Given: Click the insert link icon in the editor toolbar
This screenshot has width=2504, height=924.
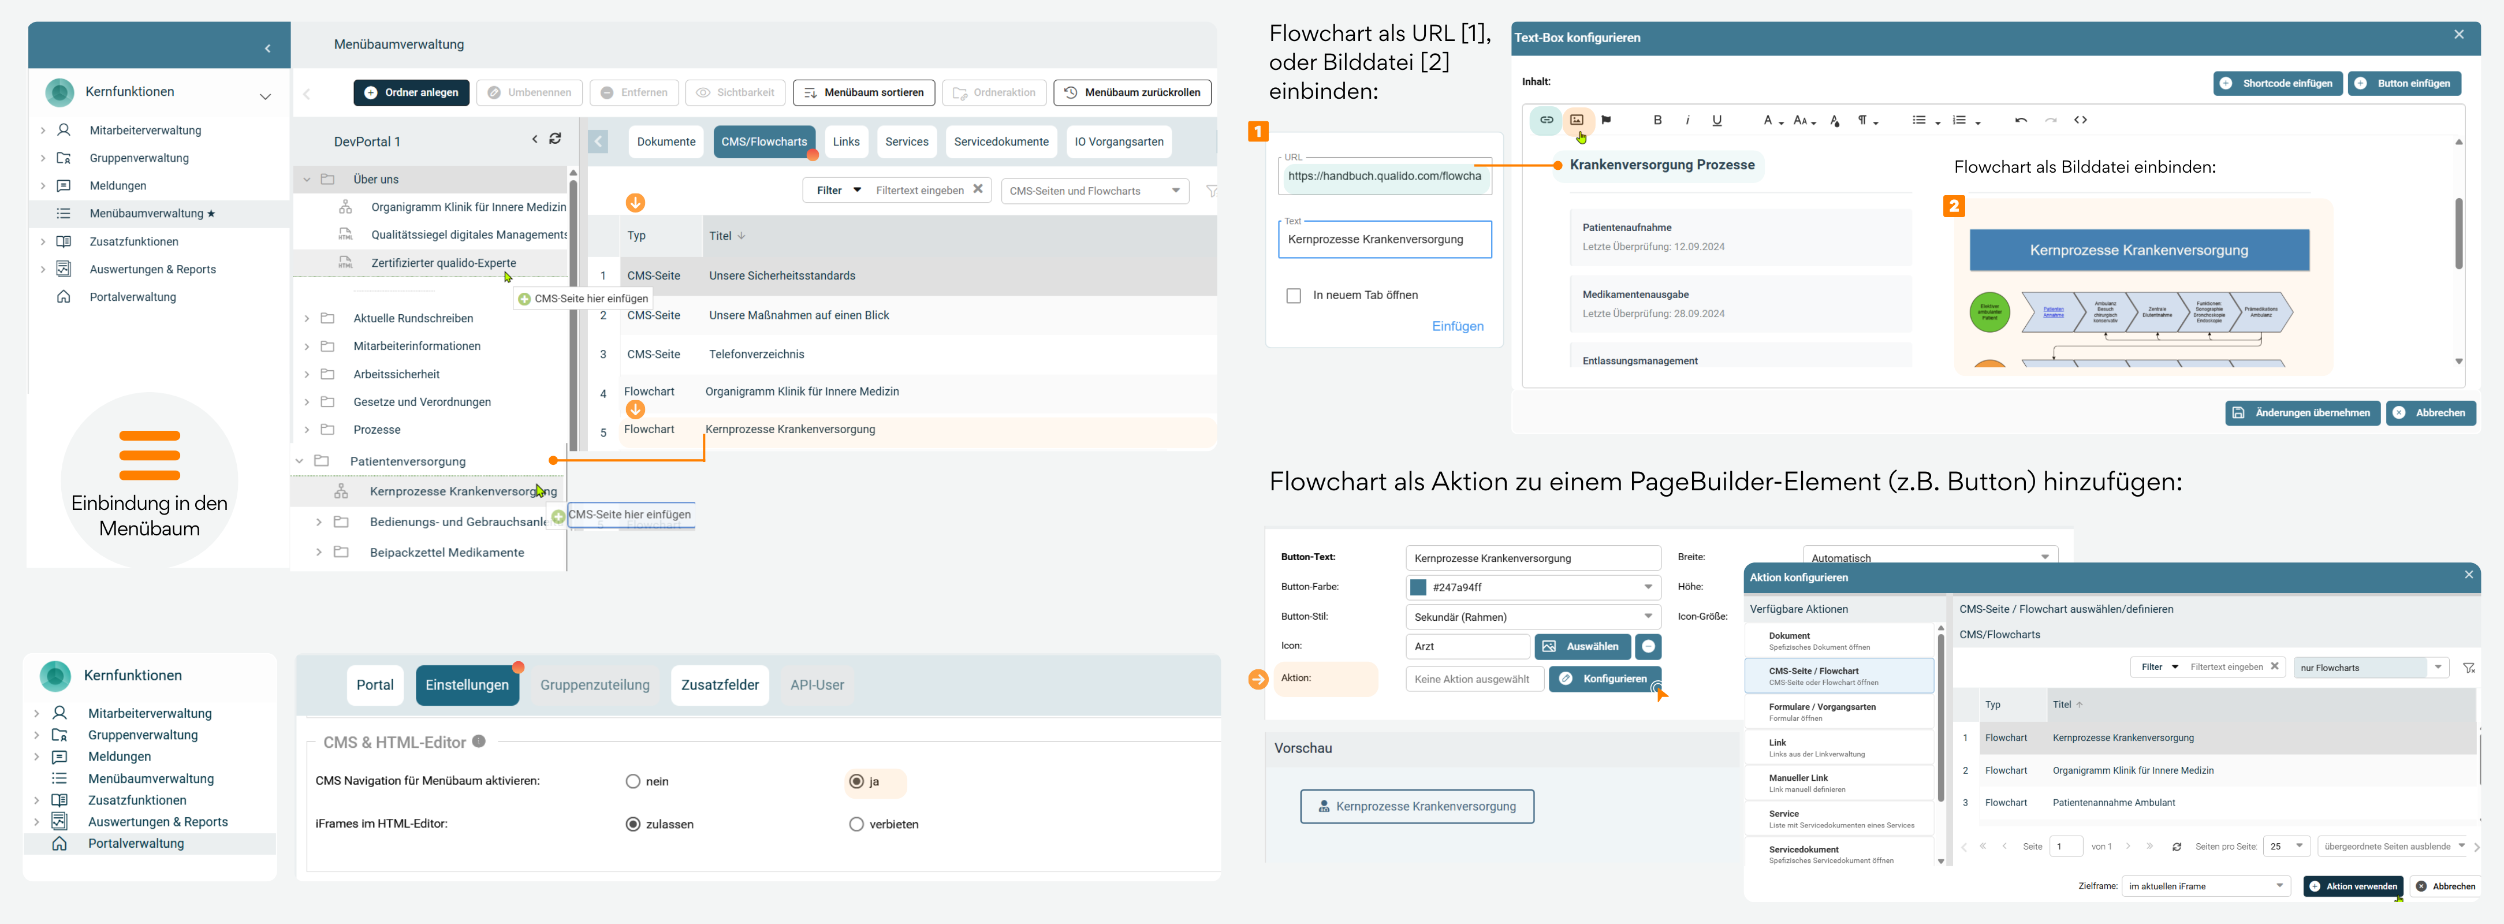Looking at the screenshot, I should point(1545,120).
